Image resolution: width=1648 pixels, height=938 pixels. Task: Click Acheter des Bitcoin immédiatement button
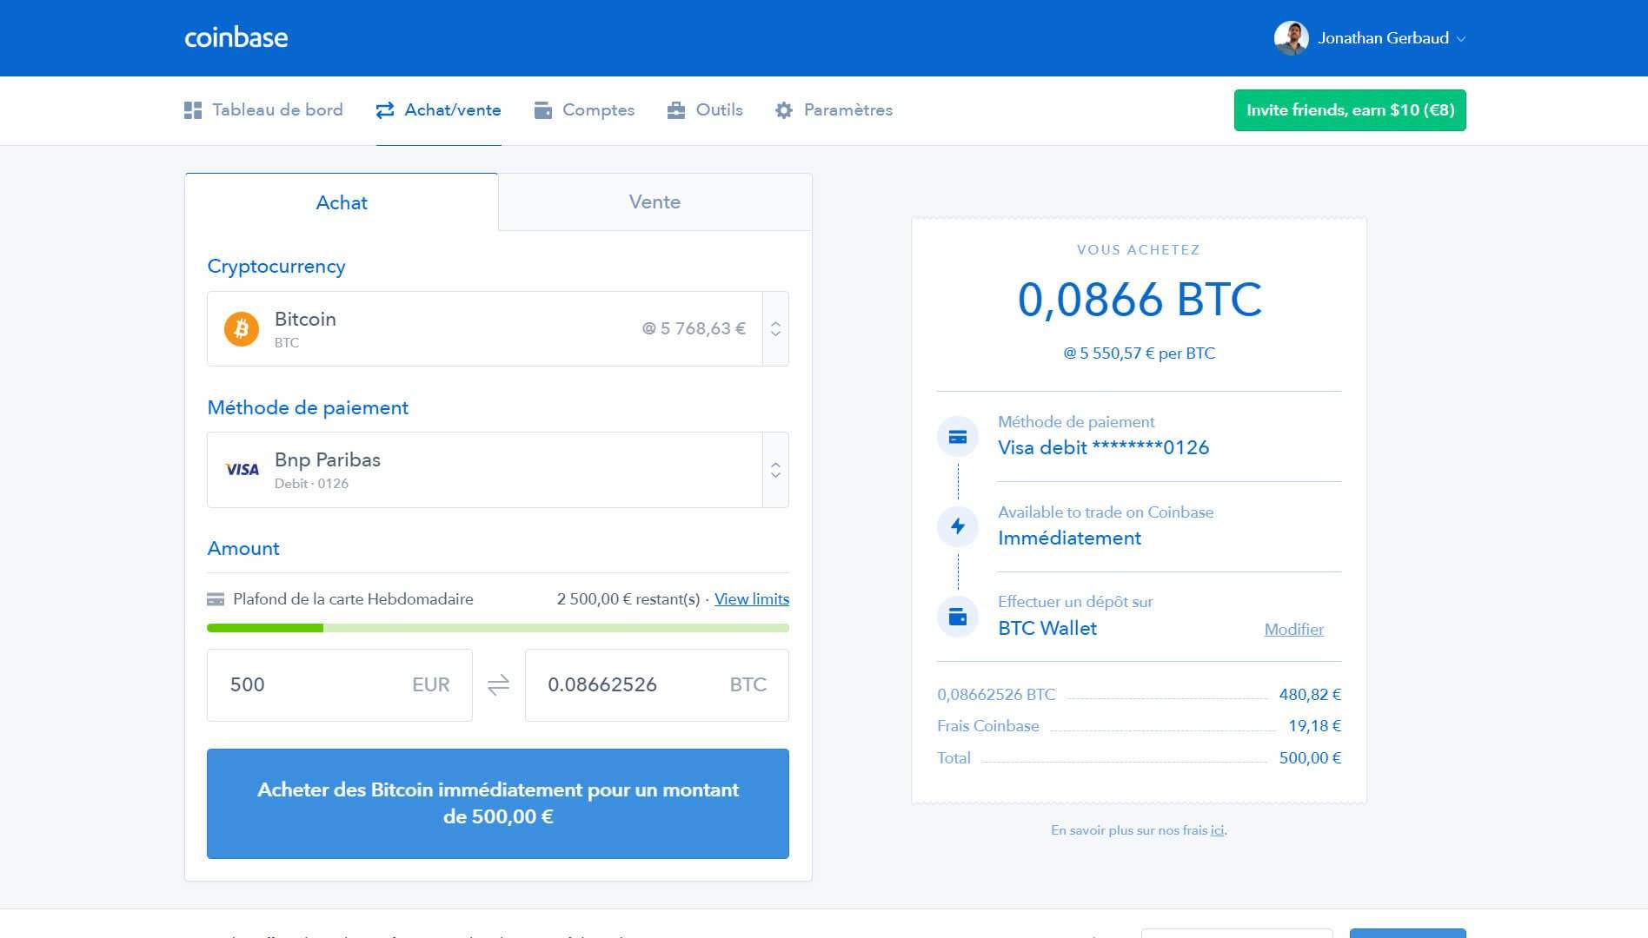click(x=498, y=803)
